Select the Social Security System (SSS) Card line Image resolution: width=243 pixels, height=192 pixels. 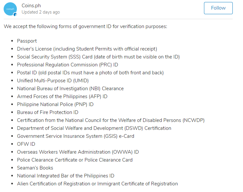pos(98,57)
